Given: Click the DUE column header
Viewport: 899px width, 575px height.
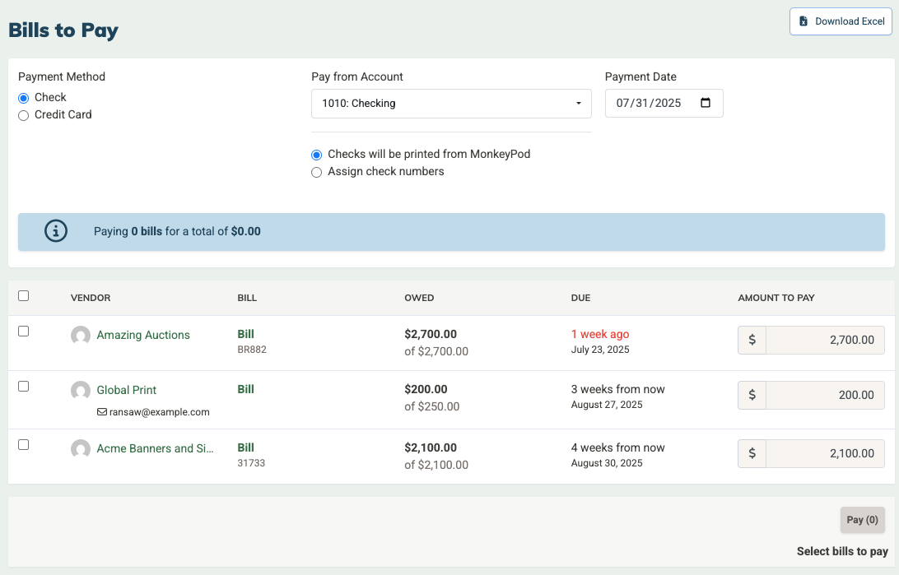Looking at the screenshot, I should pos(580,298).
